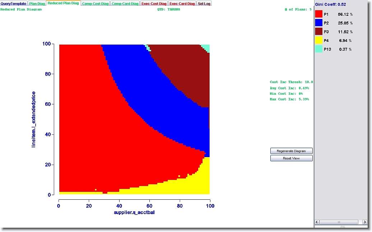Click the Reset View button
Image resolution: width=372 pixels, height=232 pixels.
tap(291, 158)
